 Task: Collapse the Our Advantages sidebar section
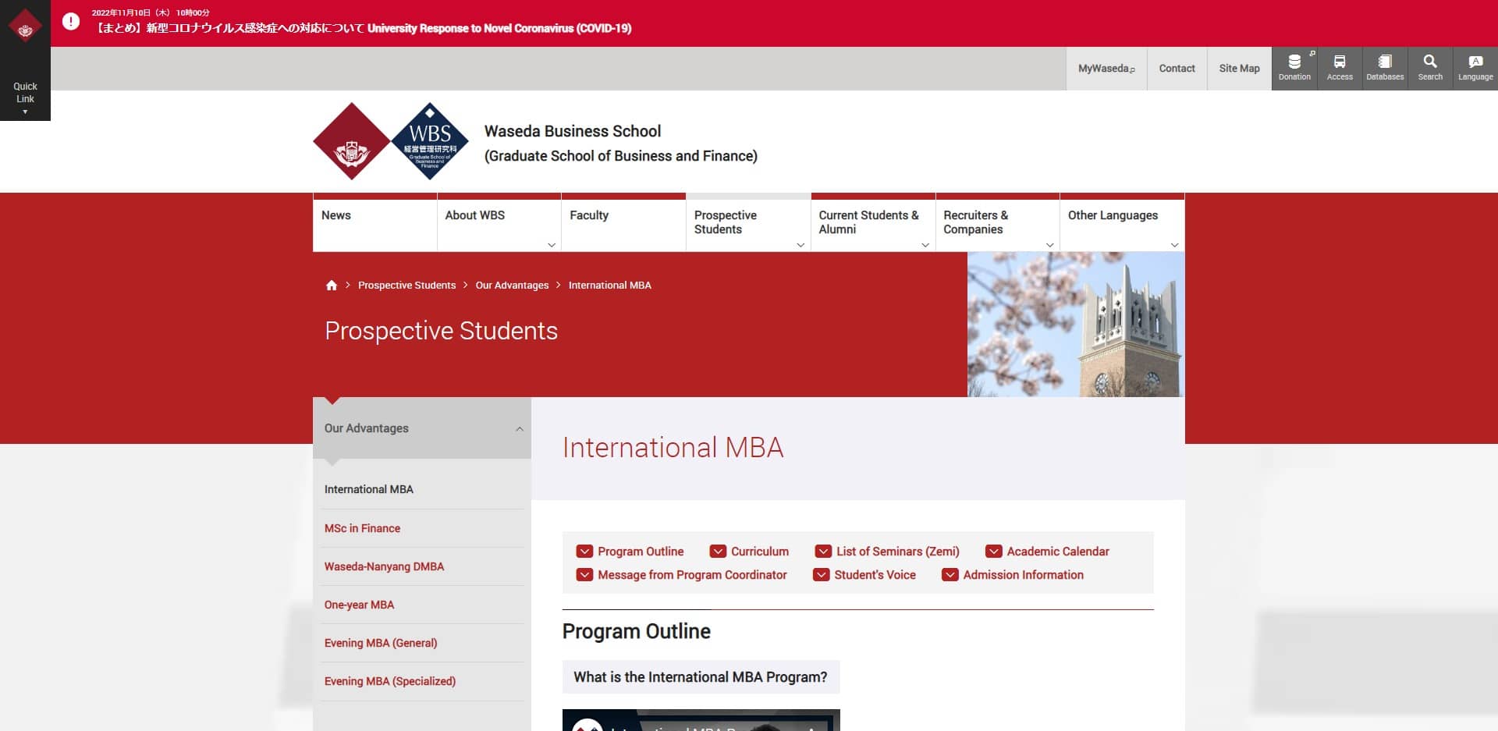[519, 428]
